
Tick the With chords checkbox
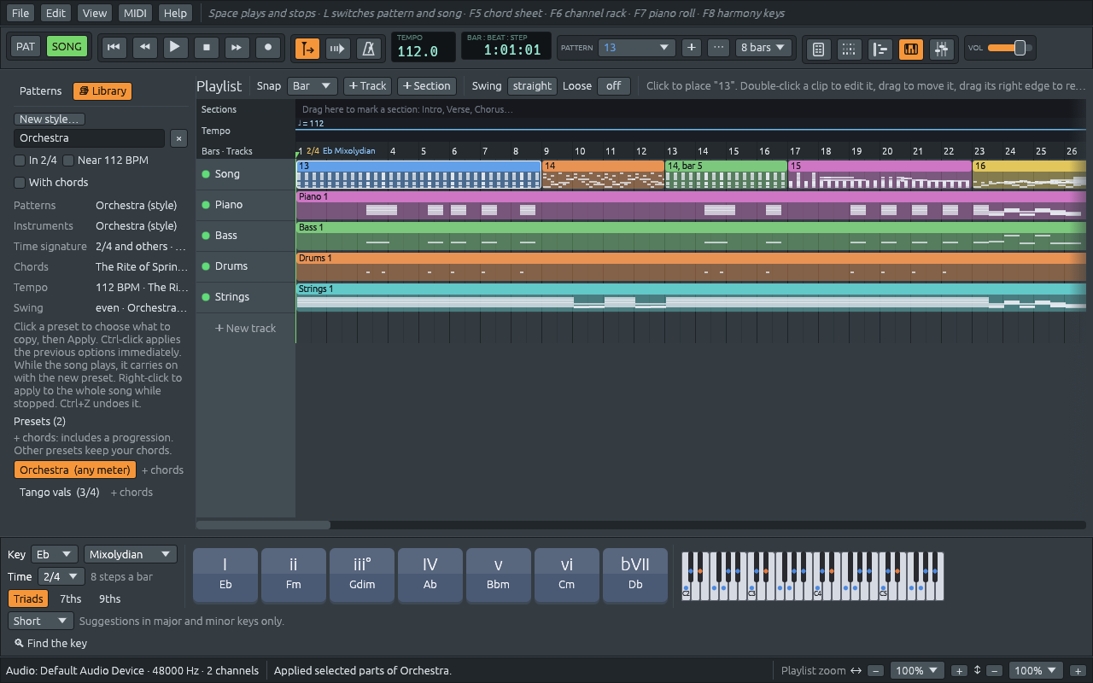[x=20, y=183]
